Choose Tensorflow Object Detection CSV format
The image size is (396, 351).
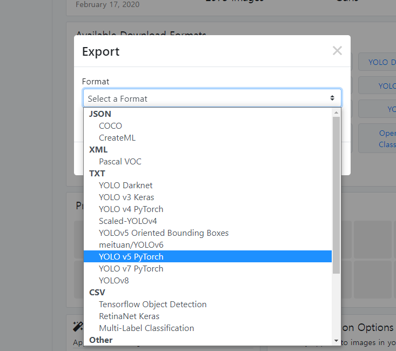click(207, 304)
